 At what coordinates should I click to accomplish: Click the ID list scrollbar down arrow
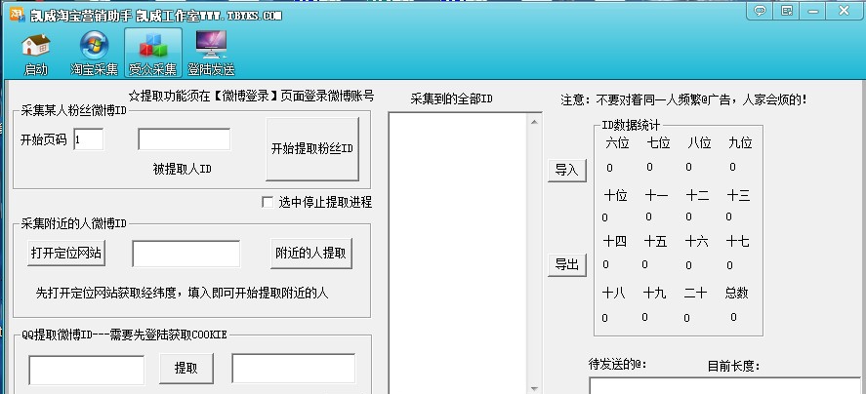(x=535, y=388)
